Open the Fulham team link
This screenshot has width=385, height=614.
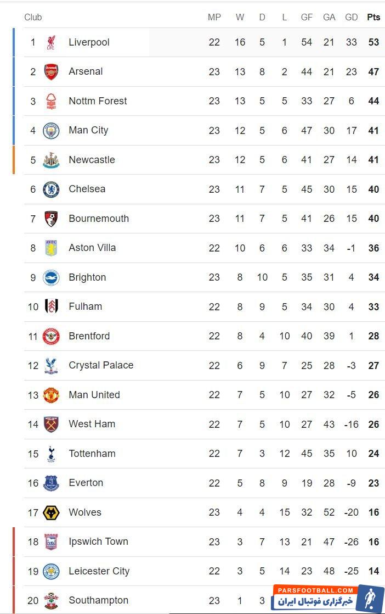tap(85, 306)
